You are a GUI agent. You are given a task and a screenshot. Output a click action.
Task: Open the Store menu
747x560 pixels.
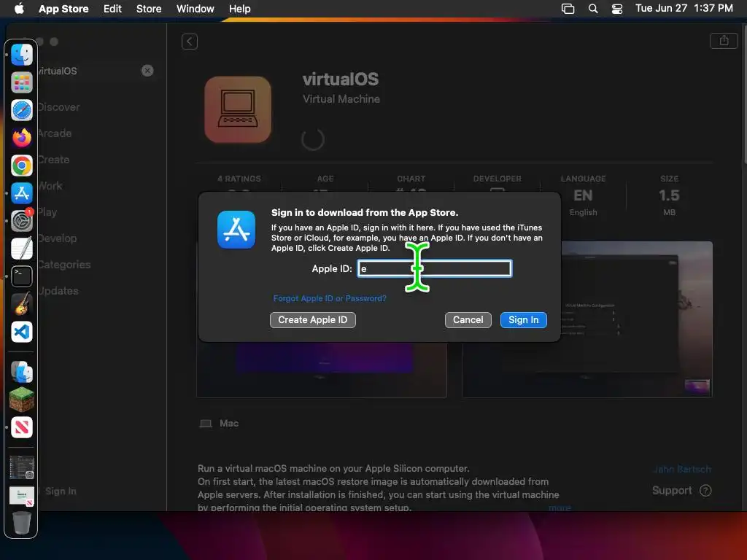coord(149,9)
